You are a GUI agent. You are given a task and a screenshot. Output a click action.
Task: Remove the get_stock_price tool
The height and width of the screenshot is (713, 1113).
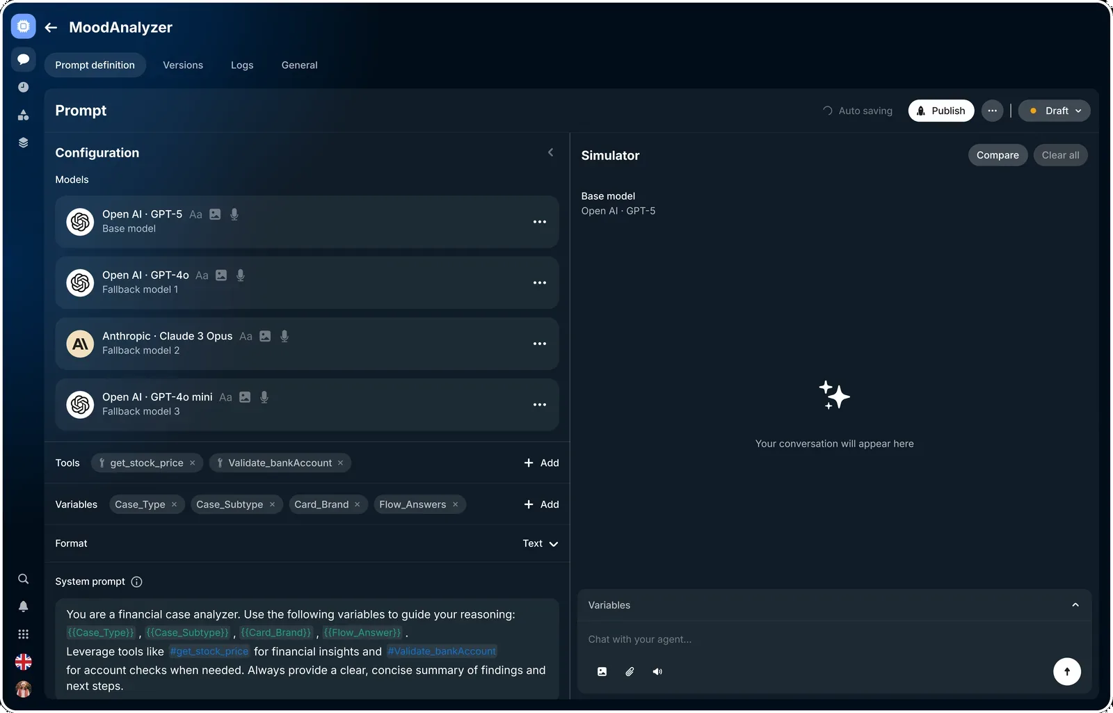coord(193,463)
